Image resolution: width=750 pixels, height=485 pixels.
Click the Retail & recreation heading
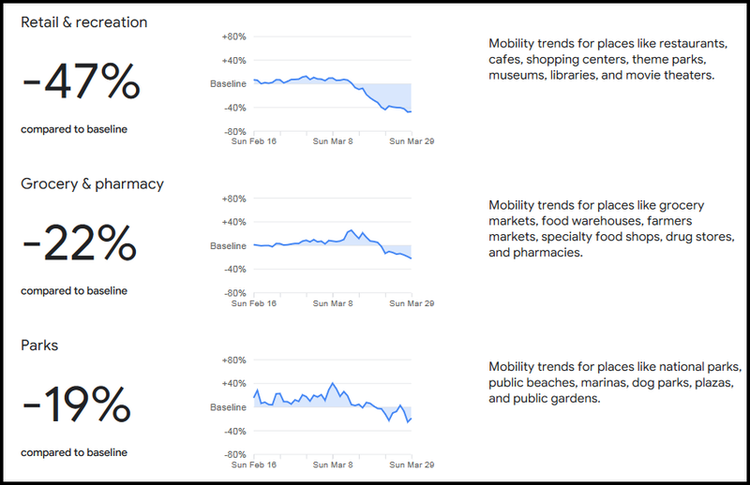(x=84, y=22)
